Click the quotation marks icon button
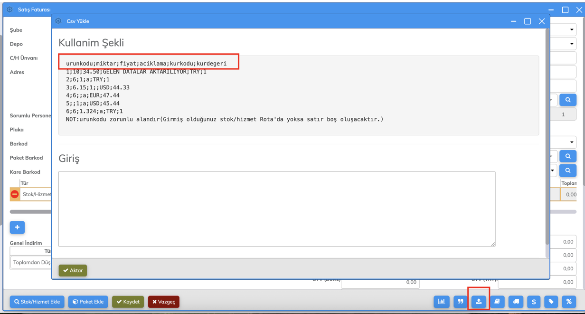The image size is (585, 314). click(460, 302)
